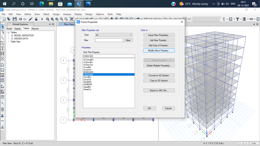Expand the DESIGN DATA tree node
Viewport: 260px width, 146px height.
pyautogui.click(x=12, y=39)
